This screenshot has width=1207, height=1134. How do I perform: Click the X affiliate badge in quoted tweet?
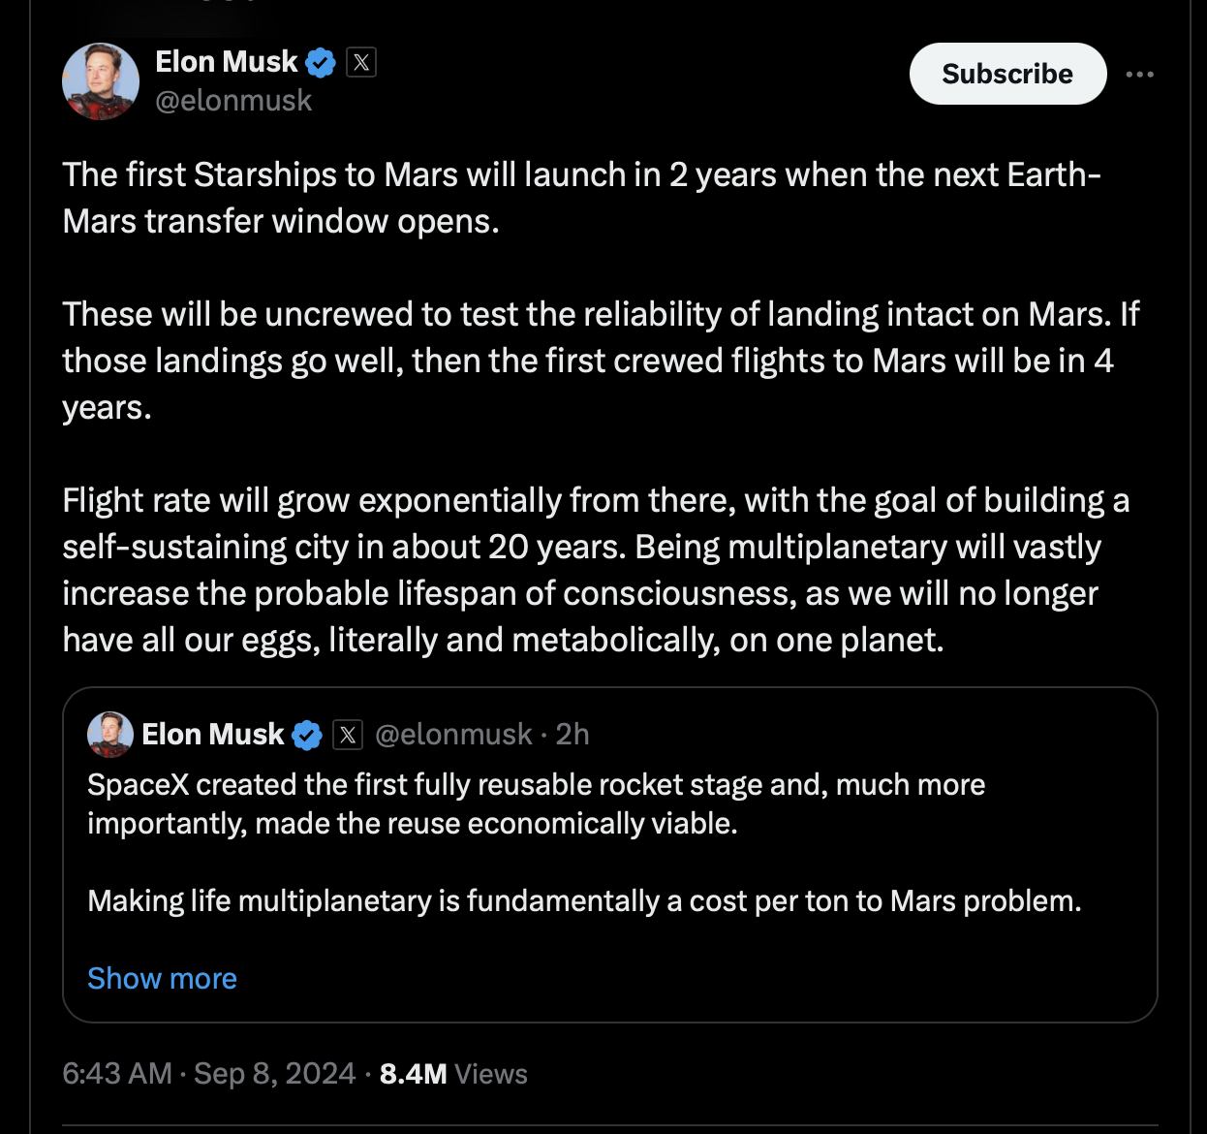pyautogui.click(x=348, y=736)
